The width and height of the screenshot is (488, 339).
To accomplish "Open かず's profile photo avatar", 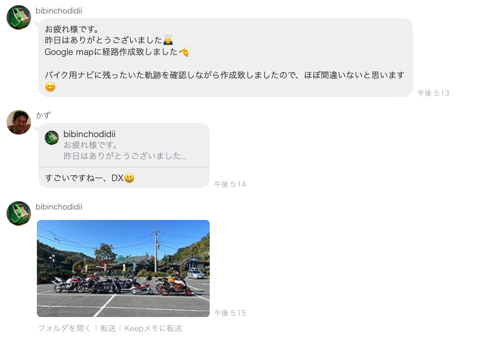I will point(19,122).
